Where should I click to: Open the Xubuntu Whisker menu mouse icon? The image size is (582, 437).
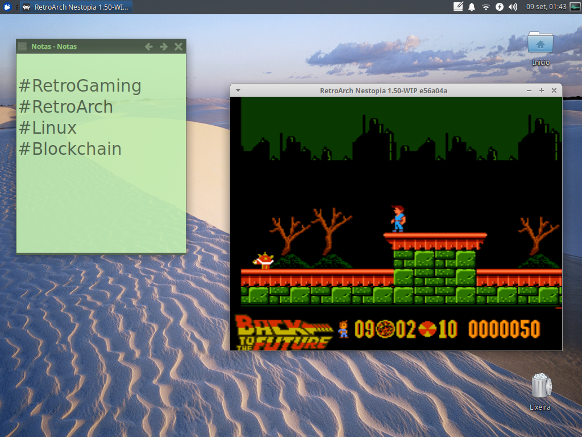click(x=7, y=7)
